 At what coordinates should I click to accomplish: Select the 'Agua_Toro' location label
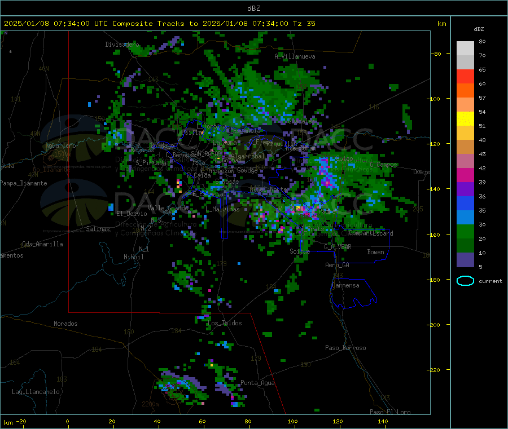60,145
